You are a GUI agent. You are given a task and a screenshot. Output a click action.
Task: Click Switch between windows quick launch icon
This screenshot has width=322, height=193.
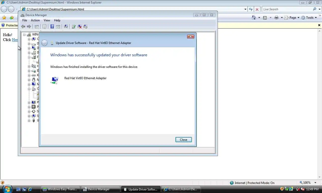[24, 189]
